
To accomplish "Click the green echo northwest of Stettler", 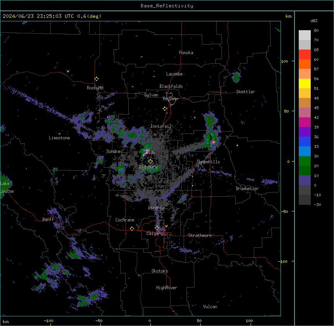I will pos(236,77).
